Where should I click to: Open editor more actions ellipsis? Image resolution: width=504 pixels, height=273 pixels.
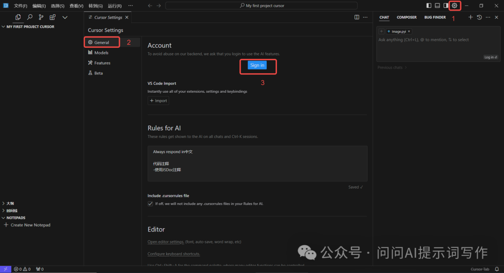click(x=365, y=17)
